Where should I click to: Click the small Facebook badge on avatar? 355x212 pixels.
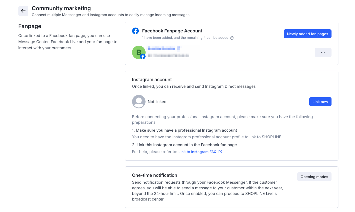pyautogui.click(x=143, y=56)
